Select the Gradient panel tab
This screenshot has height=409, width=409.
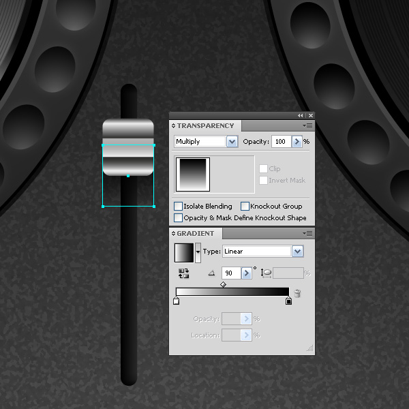pos(196,233)
